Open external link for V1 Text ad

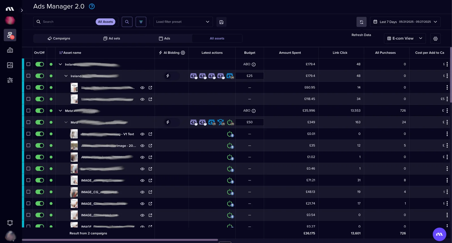point(150,134)
